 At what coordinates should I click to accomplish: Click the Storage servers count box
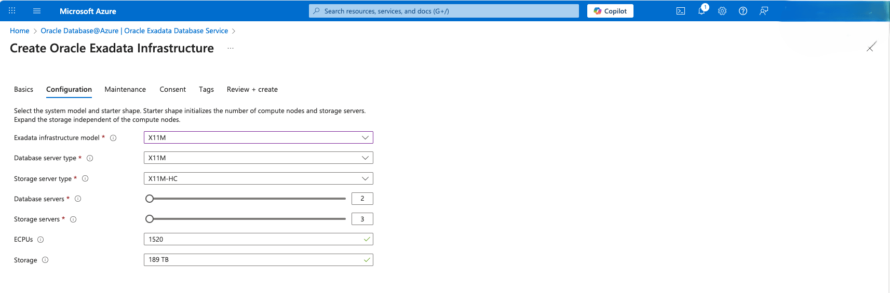[x=362, y=219]
